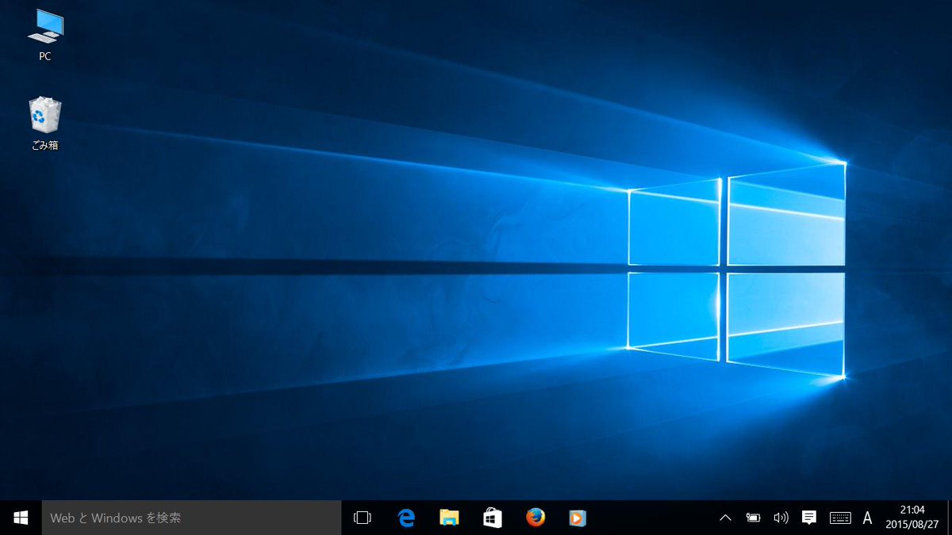The height and width of the screenshot is (535, 952).
Task: Click the Show Desktop sliver button
Action: 949,518
